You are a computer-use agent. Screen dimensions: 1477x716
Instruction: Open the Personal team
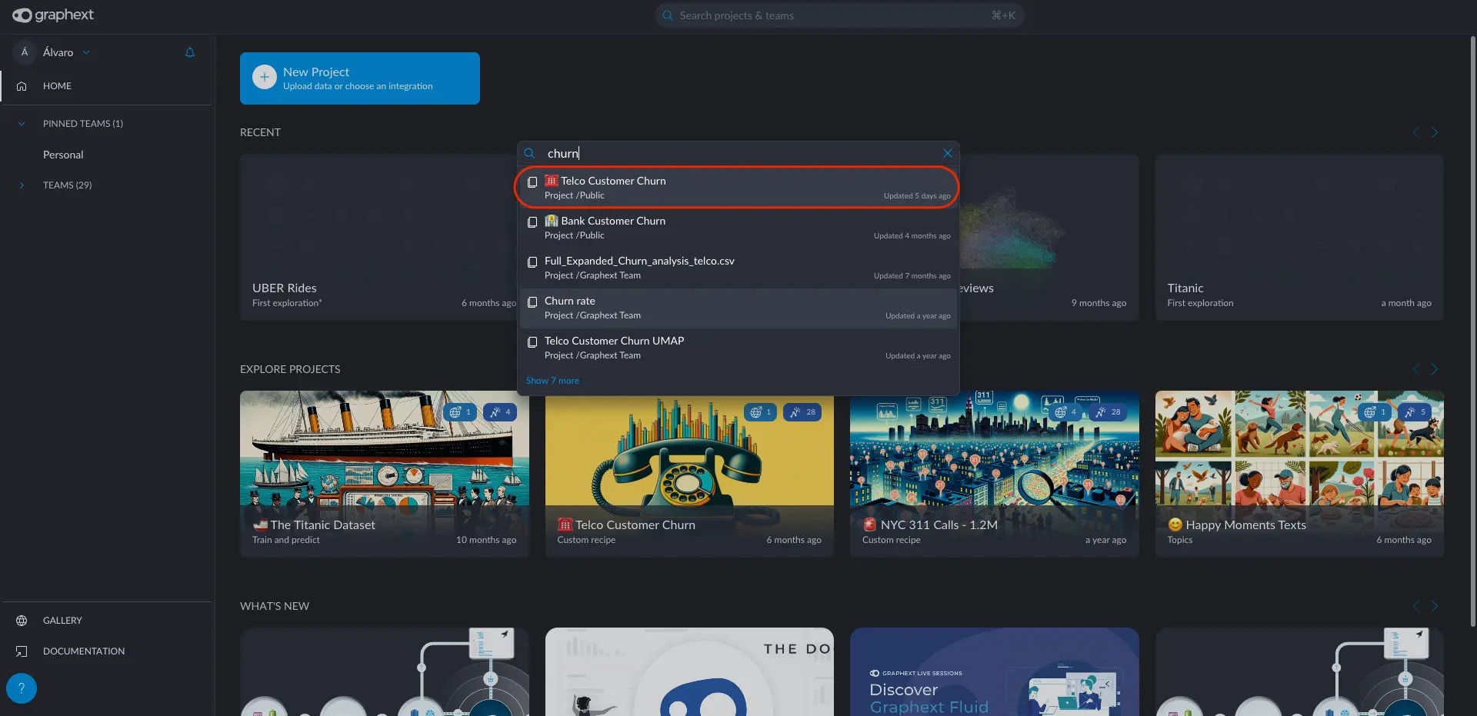(63, 155)
